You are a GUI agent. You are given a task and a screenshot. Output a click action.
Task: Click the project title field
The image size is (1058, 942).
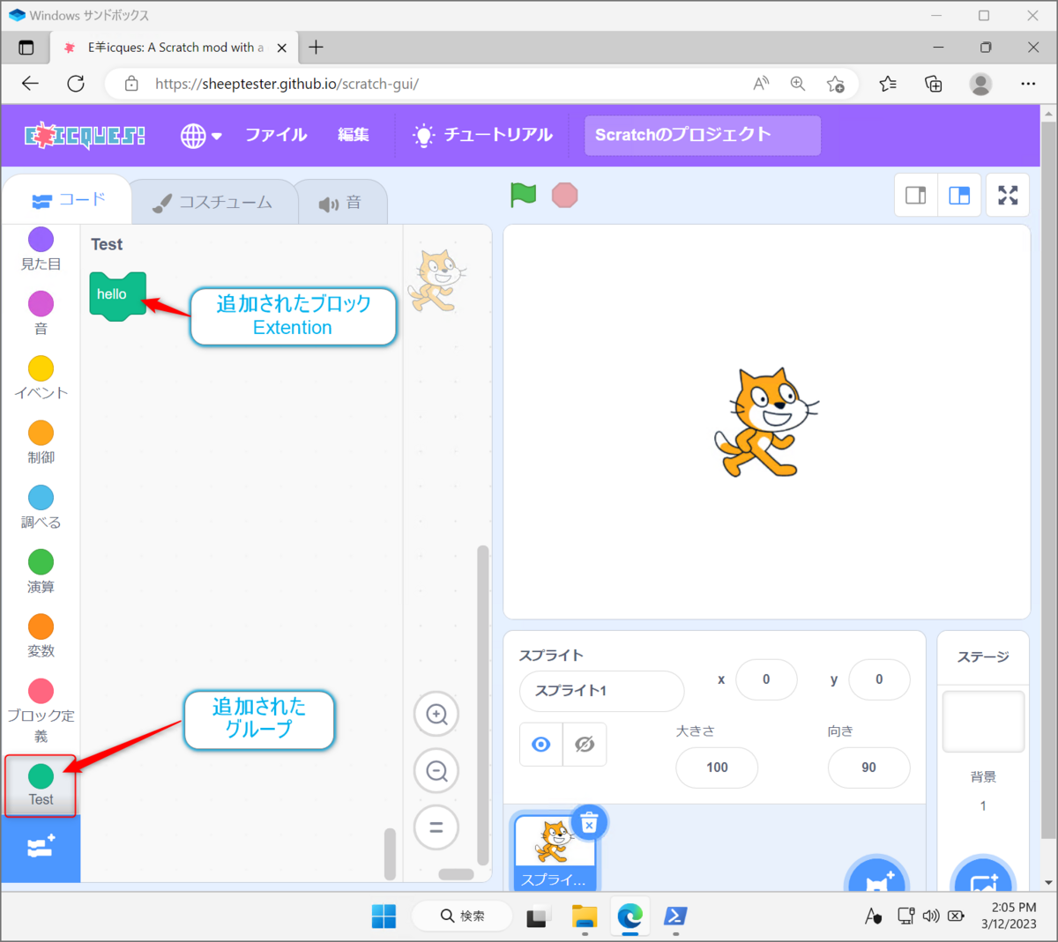coord(703,135)
